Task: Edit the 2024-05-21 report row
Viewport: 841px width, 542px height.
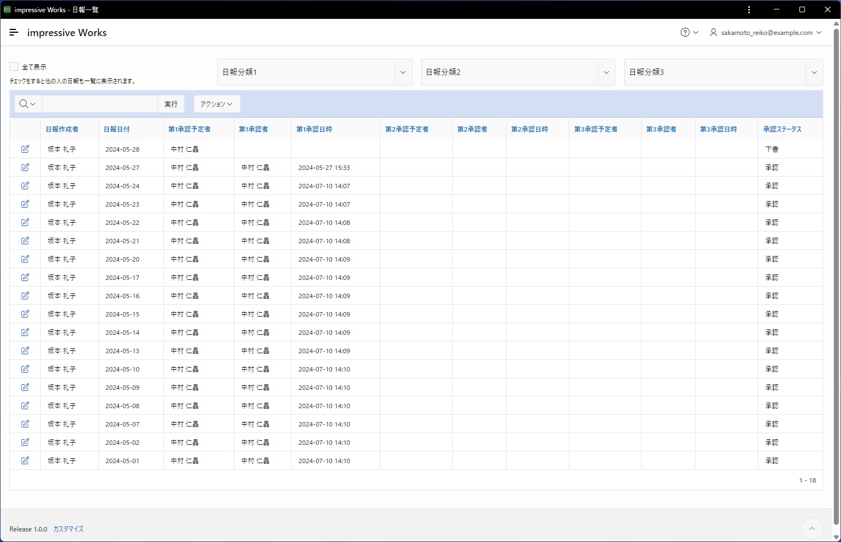Action: pos(25,240)
